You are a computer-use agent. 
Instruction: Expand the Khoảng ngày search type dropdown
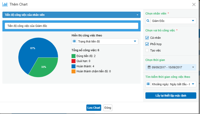click(x=193, y=84)
